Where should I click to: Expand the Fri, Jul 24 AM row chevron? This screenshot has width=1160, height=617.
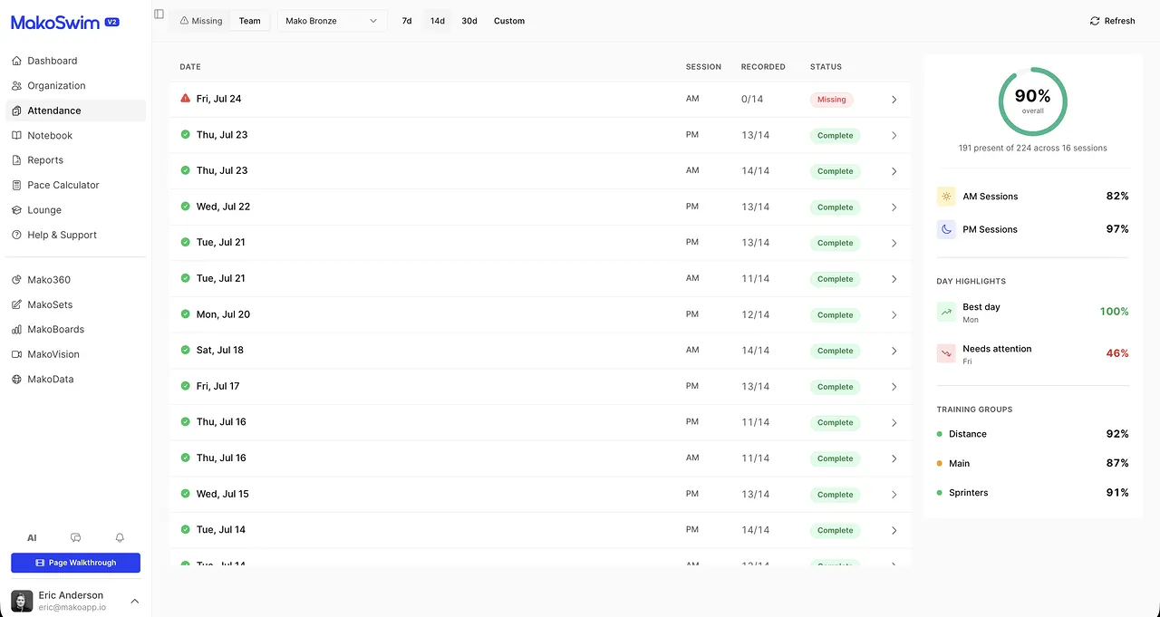pyautogui.click(x=894, y=100)
